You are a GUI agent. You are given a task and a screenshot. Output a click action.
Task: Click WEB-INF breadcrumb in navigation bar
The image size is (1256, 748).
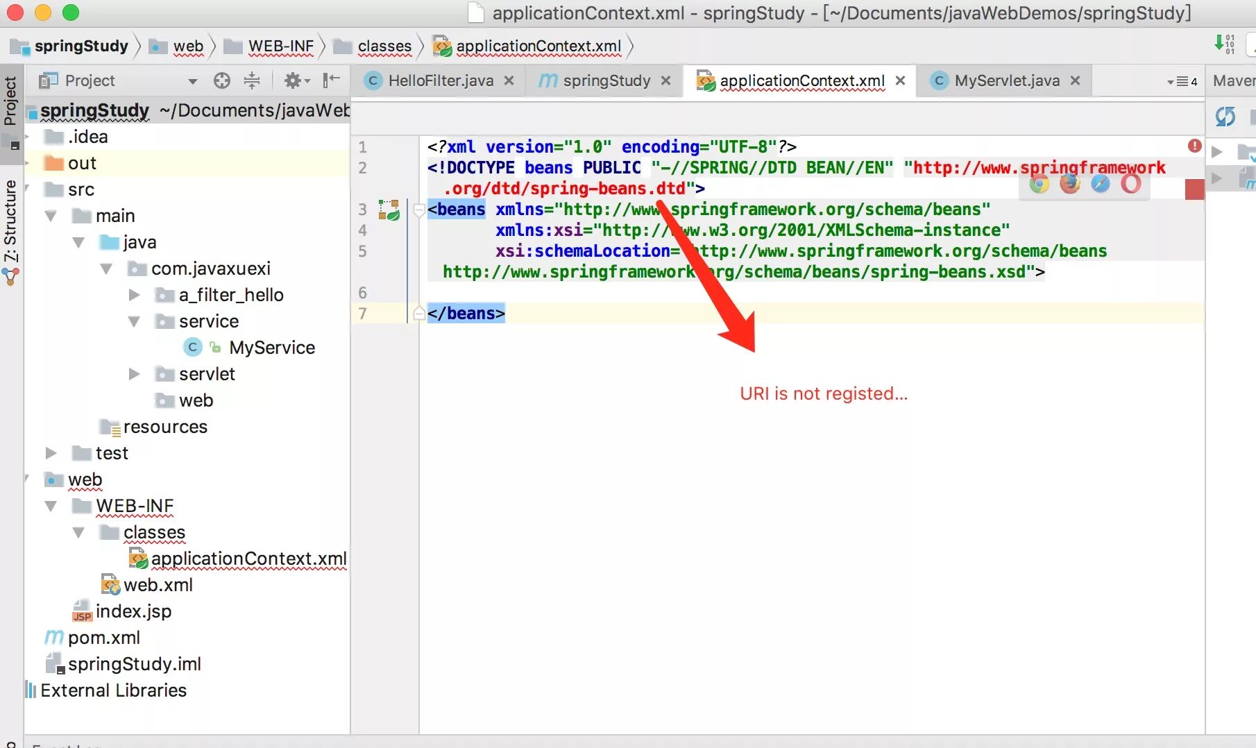tap(269, 46)
